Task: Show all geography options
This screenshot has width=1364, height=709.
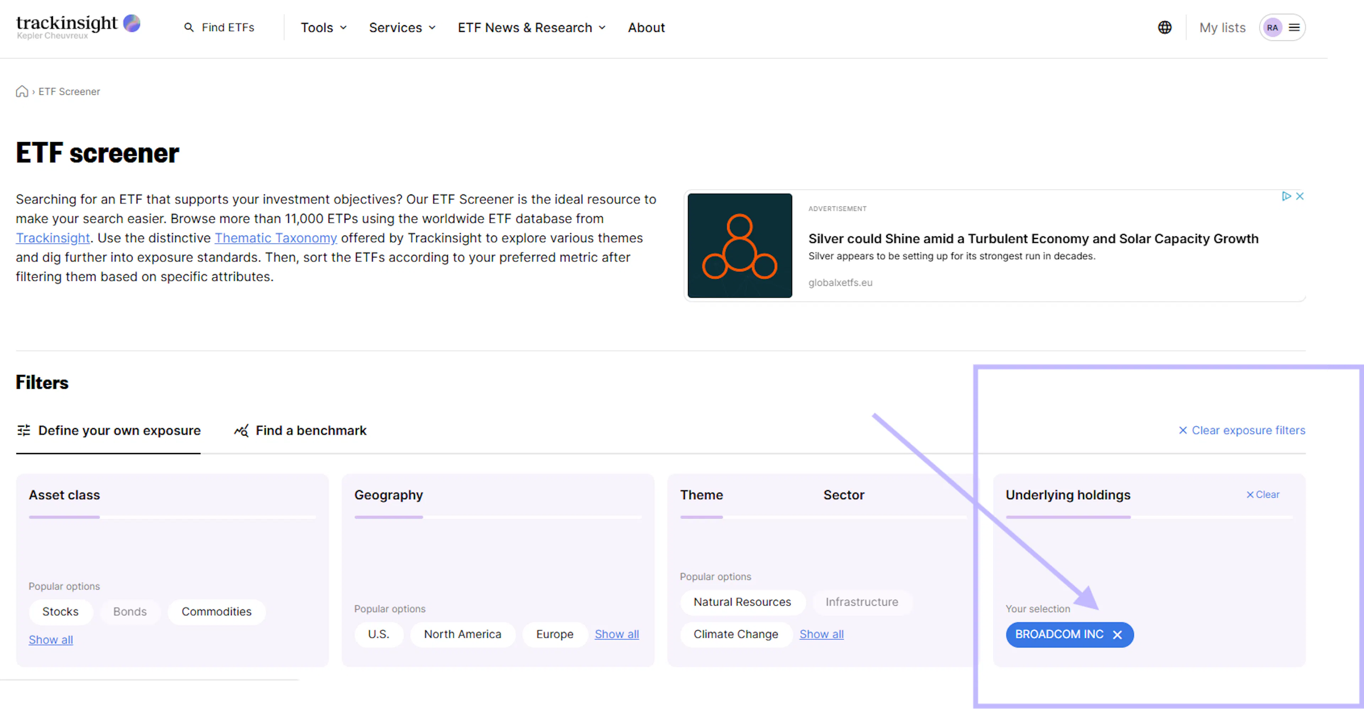Action: pyautogui.click(x=616, y=634)
